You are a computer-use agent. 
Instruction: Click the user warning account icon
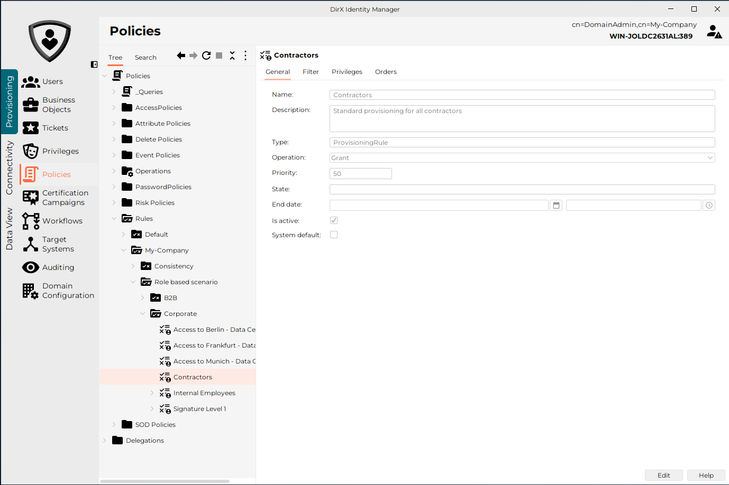pyautogui.click(x=714, y=32)
